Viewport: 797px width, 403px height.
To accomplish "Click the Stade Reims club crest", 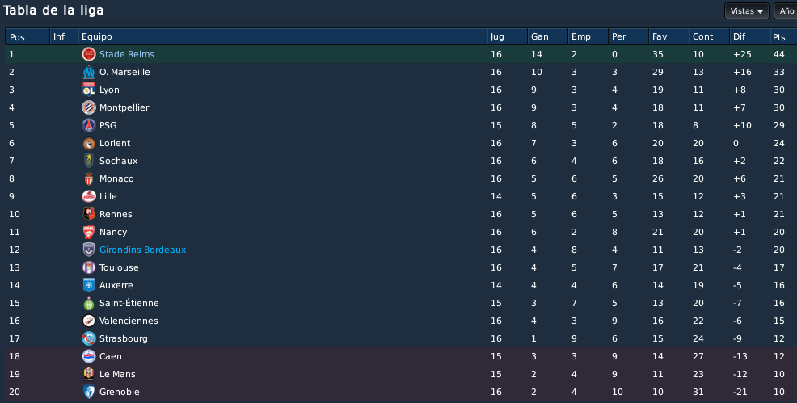I will point(89,54).
